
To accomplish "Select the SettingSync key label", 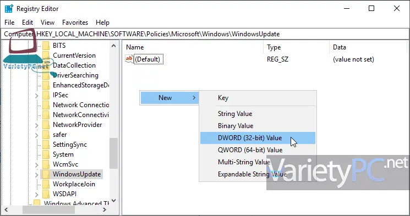I will click(70, 145).
